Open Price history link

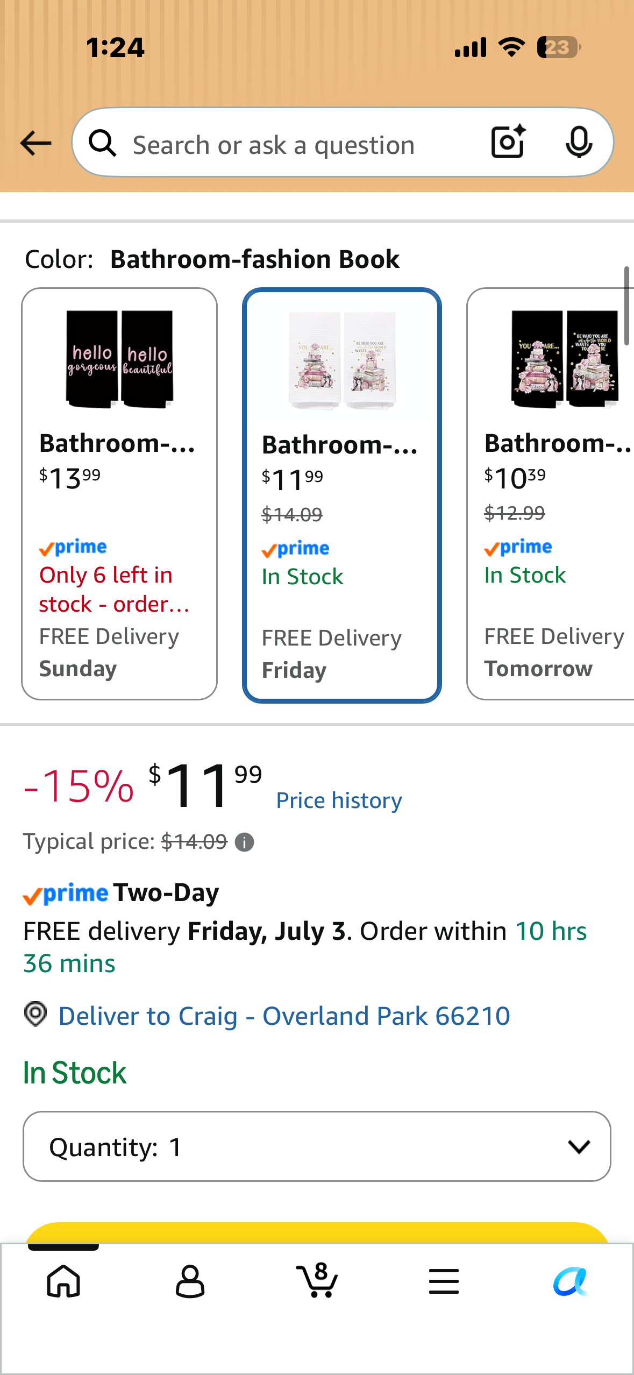click(339, 800)
